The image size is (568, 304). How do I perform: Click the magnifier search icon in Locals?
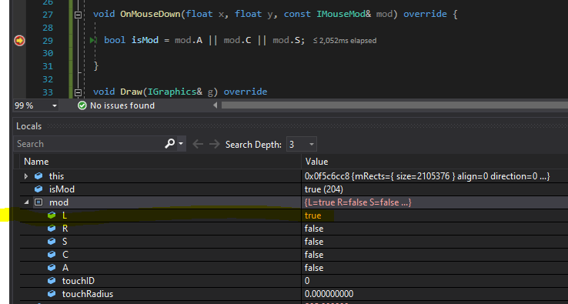coord(169,144)
